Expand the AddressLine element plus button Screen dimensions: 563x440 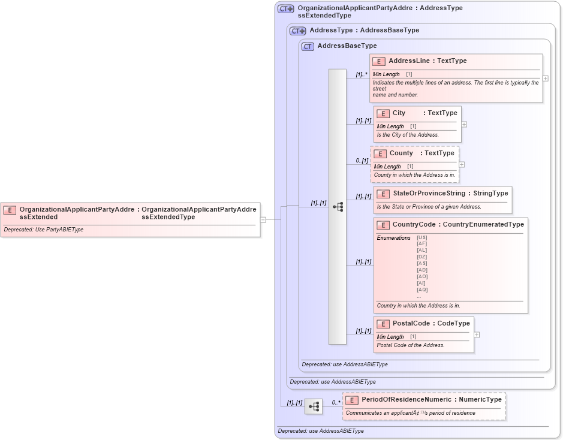point(545,78)
